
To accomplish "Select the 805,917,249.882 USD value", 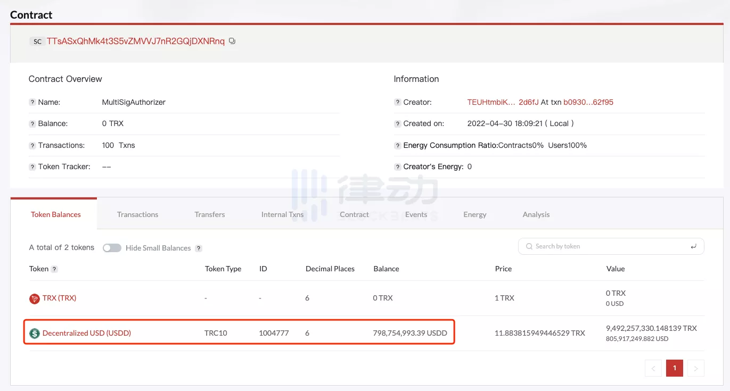I will (637, 339).
